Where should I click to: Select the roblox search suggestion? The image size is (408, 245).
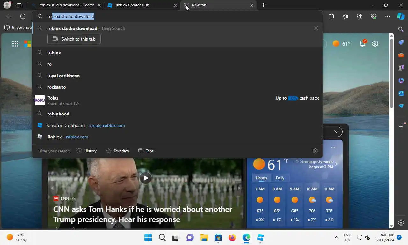click(177, 53)
